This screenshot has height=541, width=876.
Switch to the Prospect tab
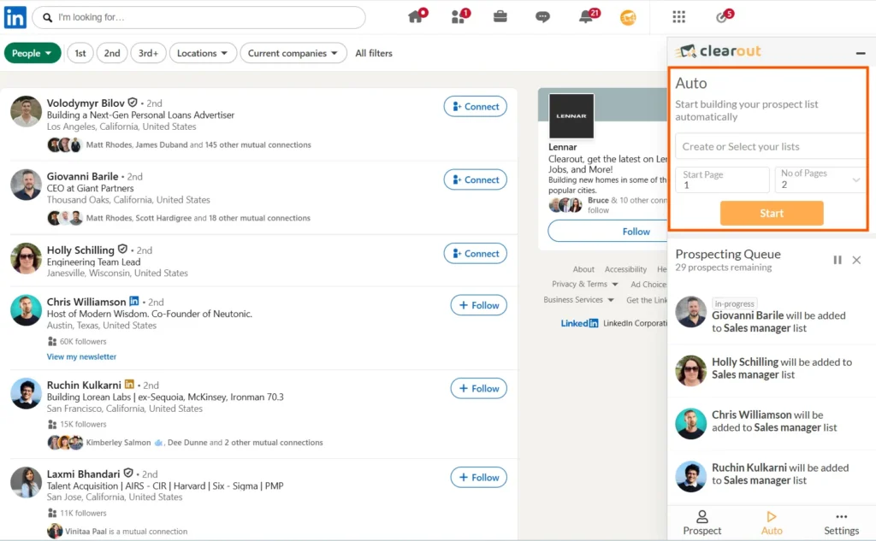[701, 523]
